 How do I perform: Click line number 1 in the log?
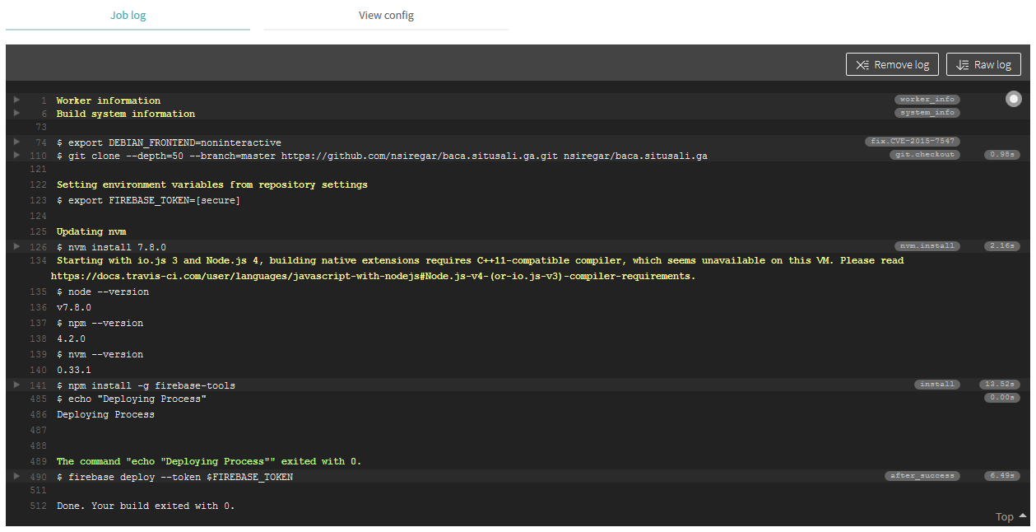click(44, 100)
